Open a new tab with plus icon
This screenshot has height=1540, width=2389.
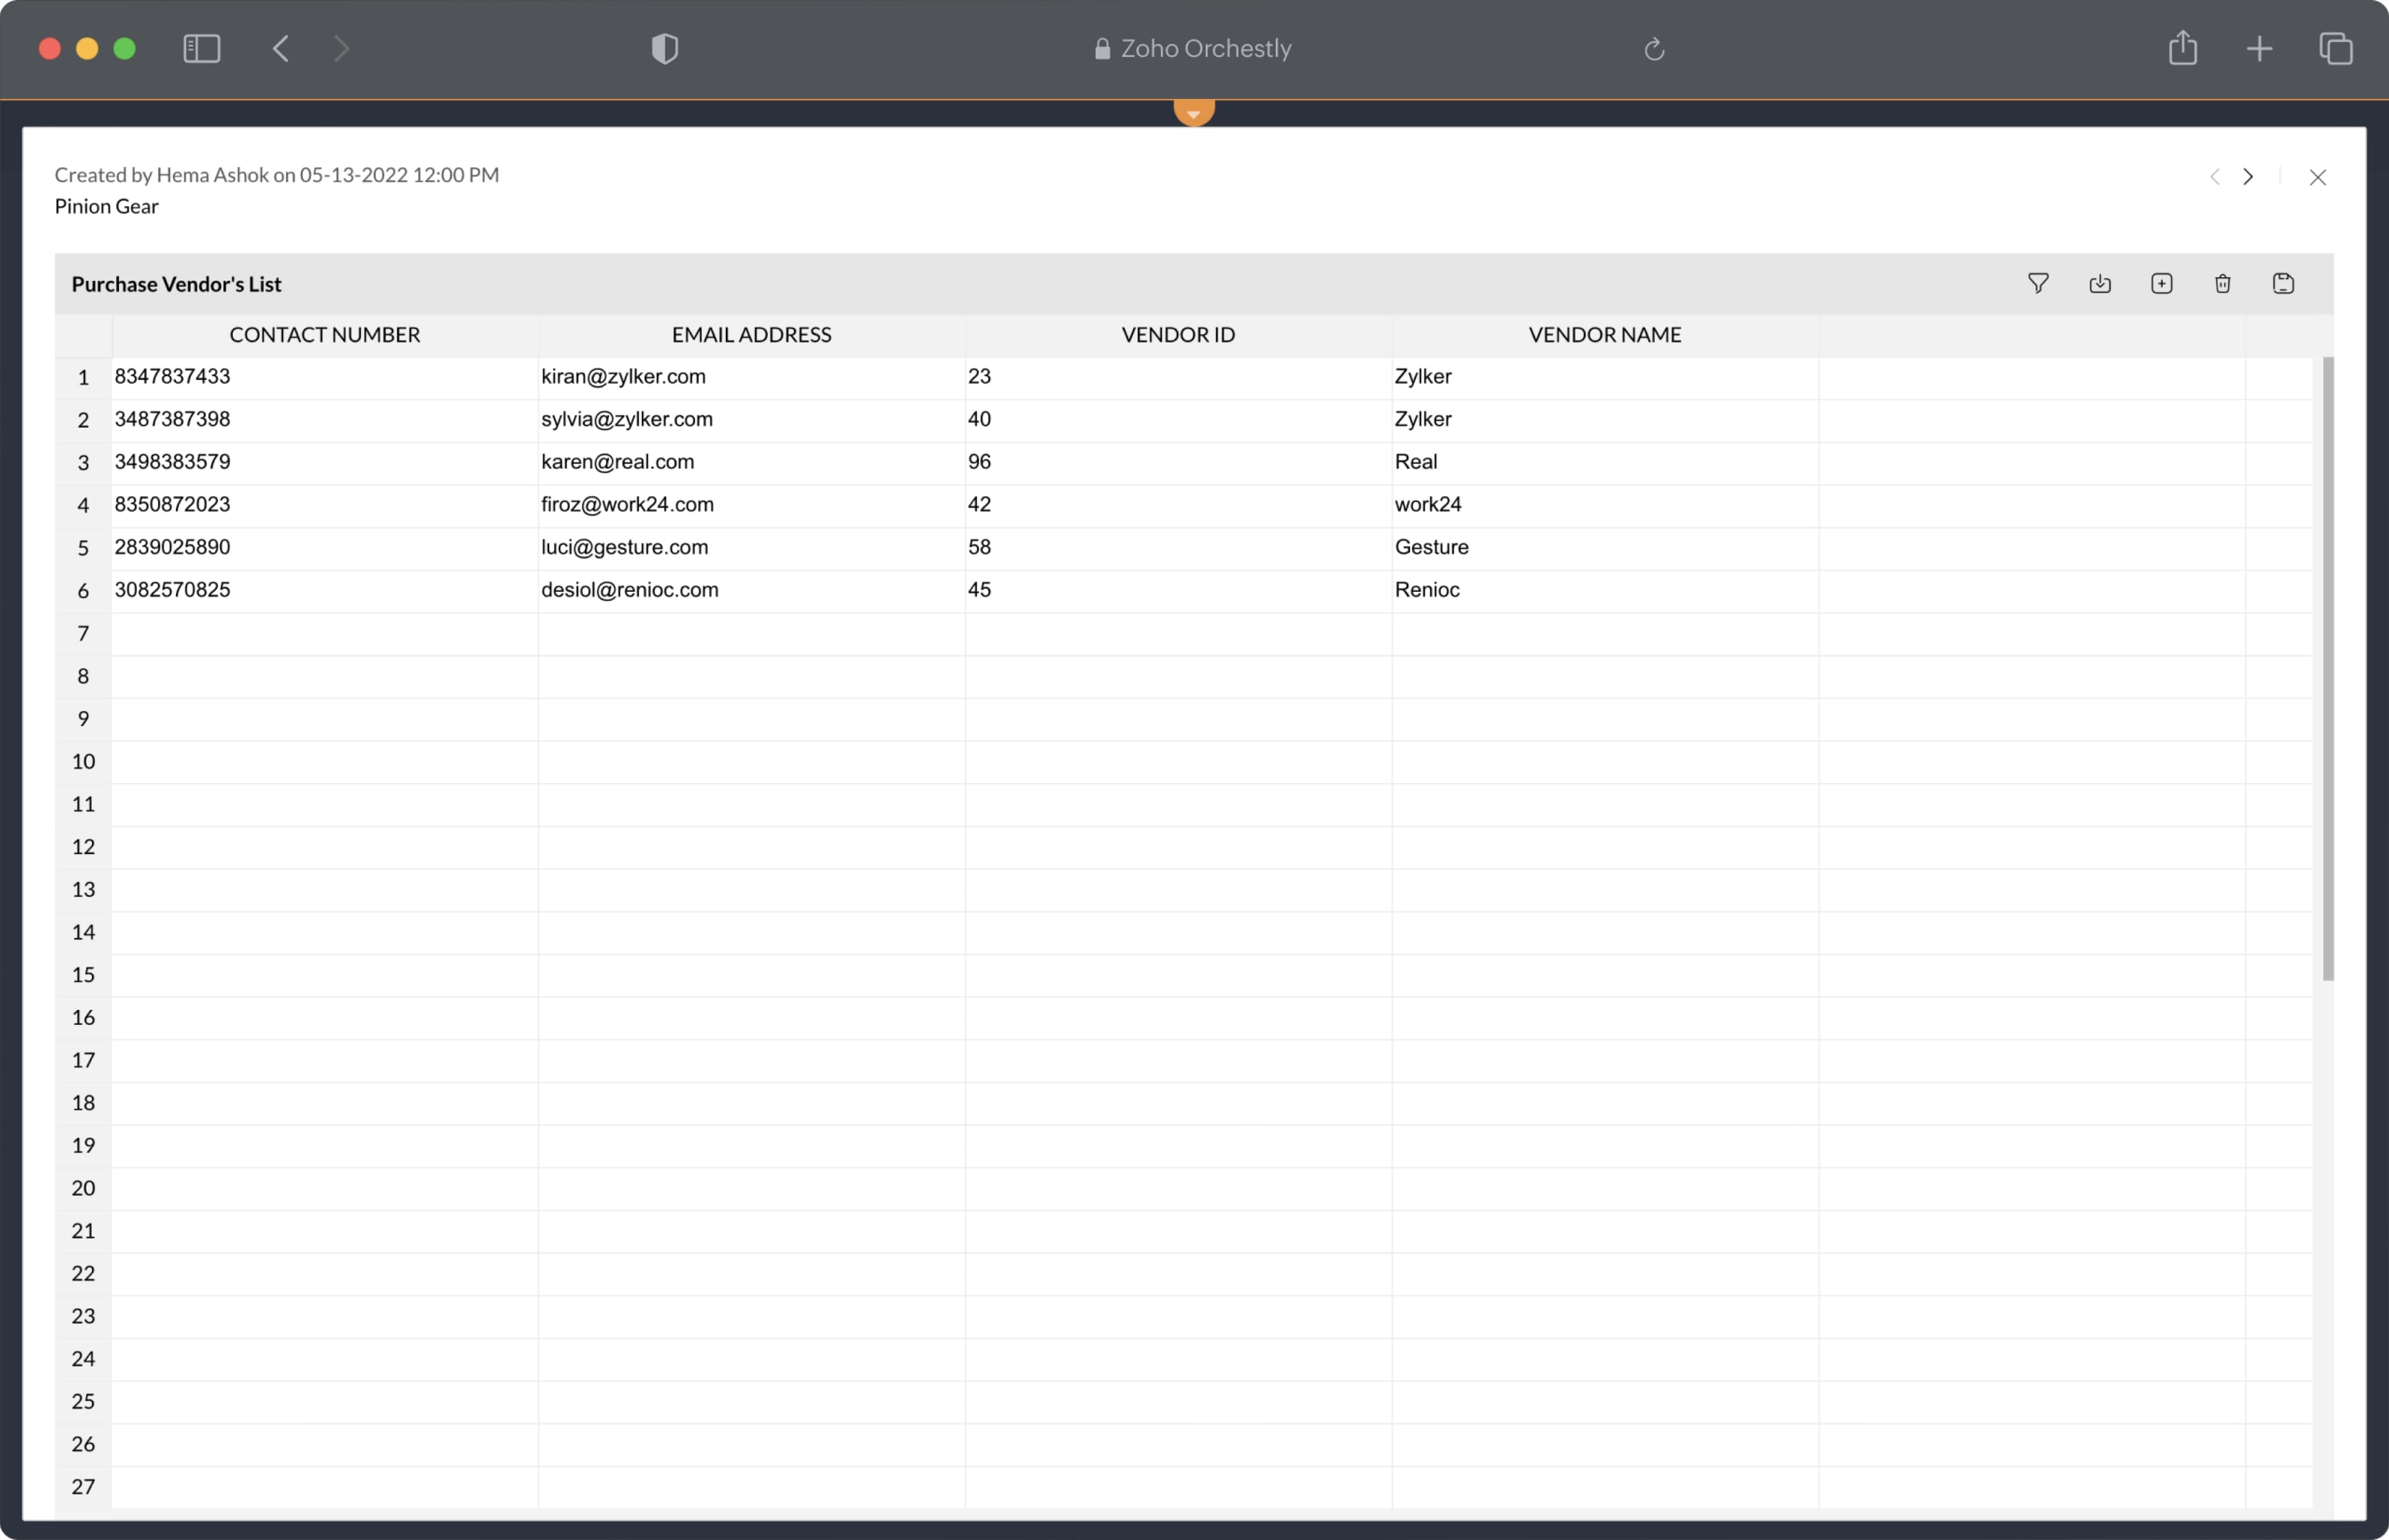(2259, 48)
